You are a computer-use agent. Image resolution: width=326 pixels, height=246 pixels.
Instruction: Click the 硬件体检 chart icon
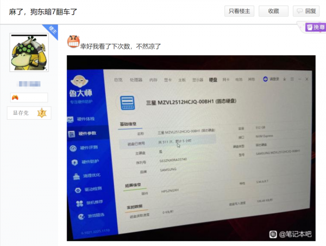pos(70,119)
